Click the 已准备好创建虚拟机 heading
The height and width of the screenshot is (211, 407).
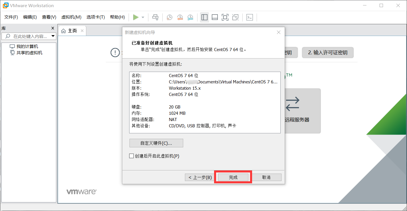(152, 43)
